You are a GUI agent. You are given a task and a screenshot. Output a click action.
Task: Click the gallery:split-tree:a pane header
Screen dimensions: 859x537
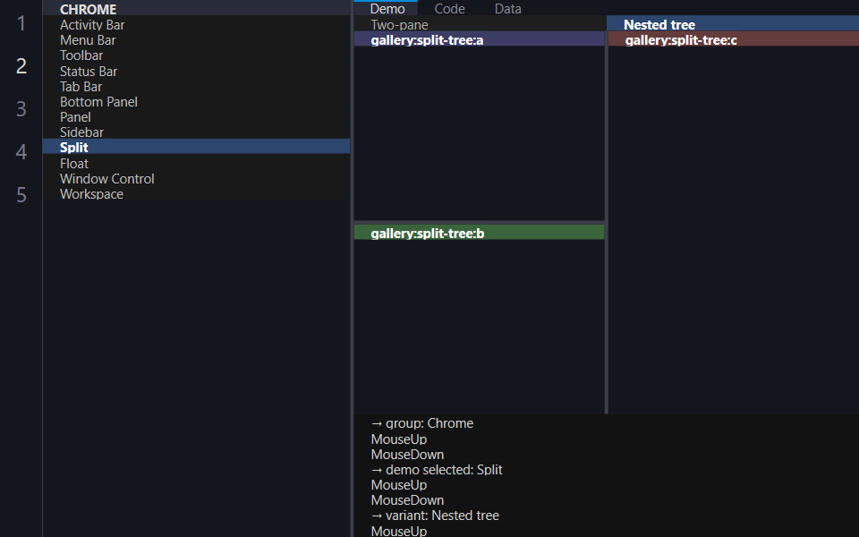coord(479,39)
